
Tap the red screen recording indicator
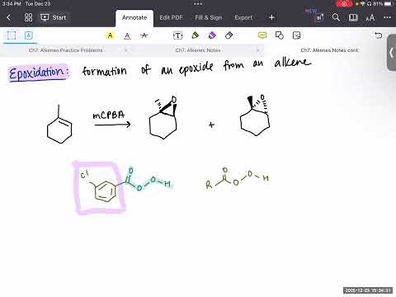click(x=344, y=4)
